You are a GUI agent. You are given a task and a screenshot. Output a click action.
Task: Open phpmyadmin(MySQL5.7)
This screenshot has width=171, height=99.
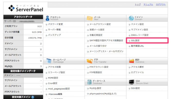(x=103, y=94)
